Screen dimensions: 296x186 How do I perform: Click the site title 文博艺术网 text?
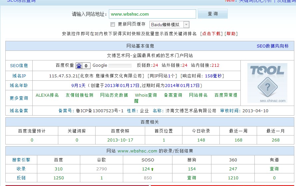[x=118, y=55]
